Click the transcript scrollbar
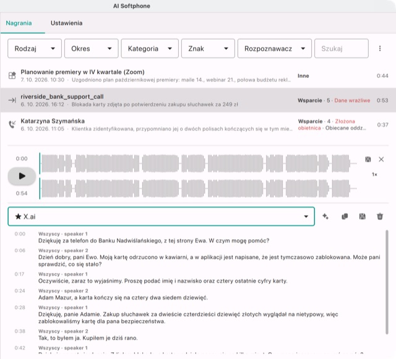 pyautogui.click(x=387, y=282)
